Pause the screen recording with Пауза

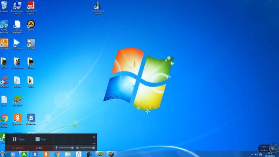click(x=18, y=139)
